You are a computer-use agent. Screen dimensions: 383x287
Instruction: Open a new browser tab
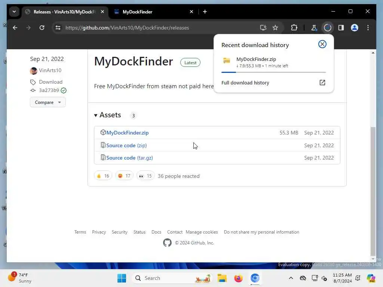[205, 12]
